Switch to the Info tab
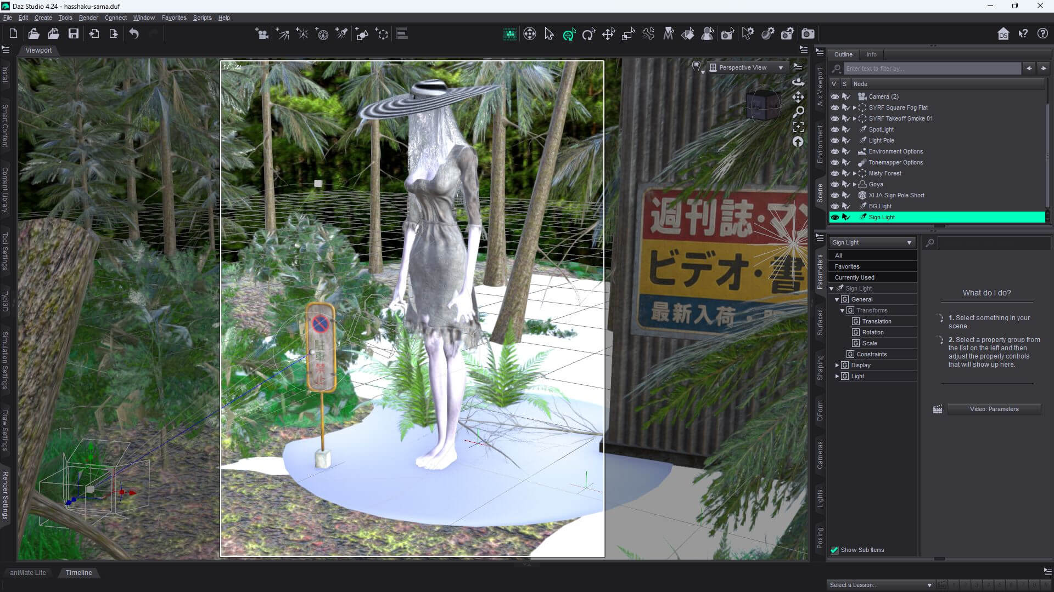1054x592 pixels. tap(871, 54)
